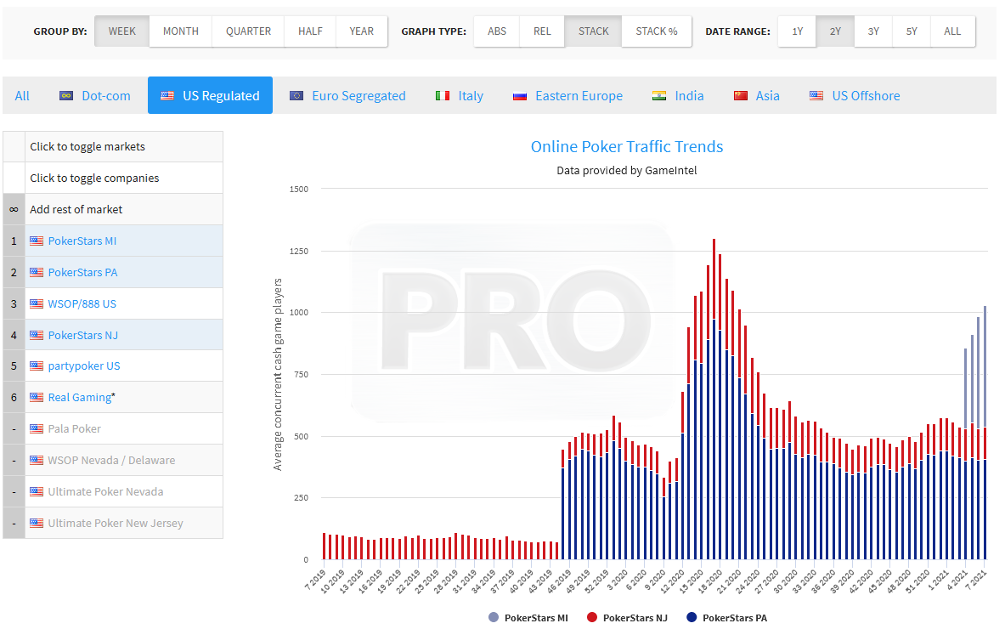Screen dimensions: 1005x629
Task: Set graph type to ABS
Action: 497,31
